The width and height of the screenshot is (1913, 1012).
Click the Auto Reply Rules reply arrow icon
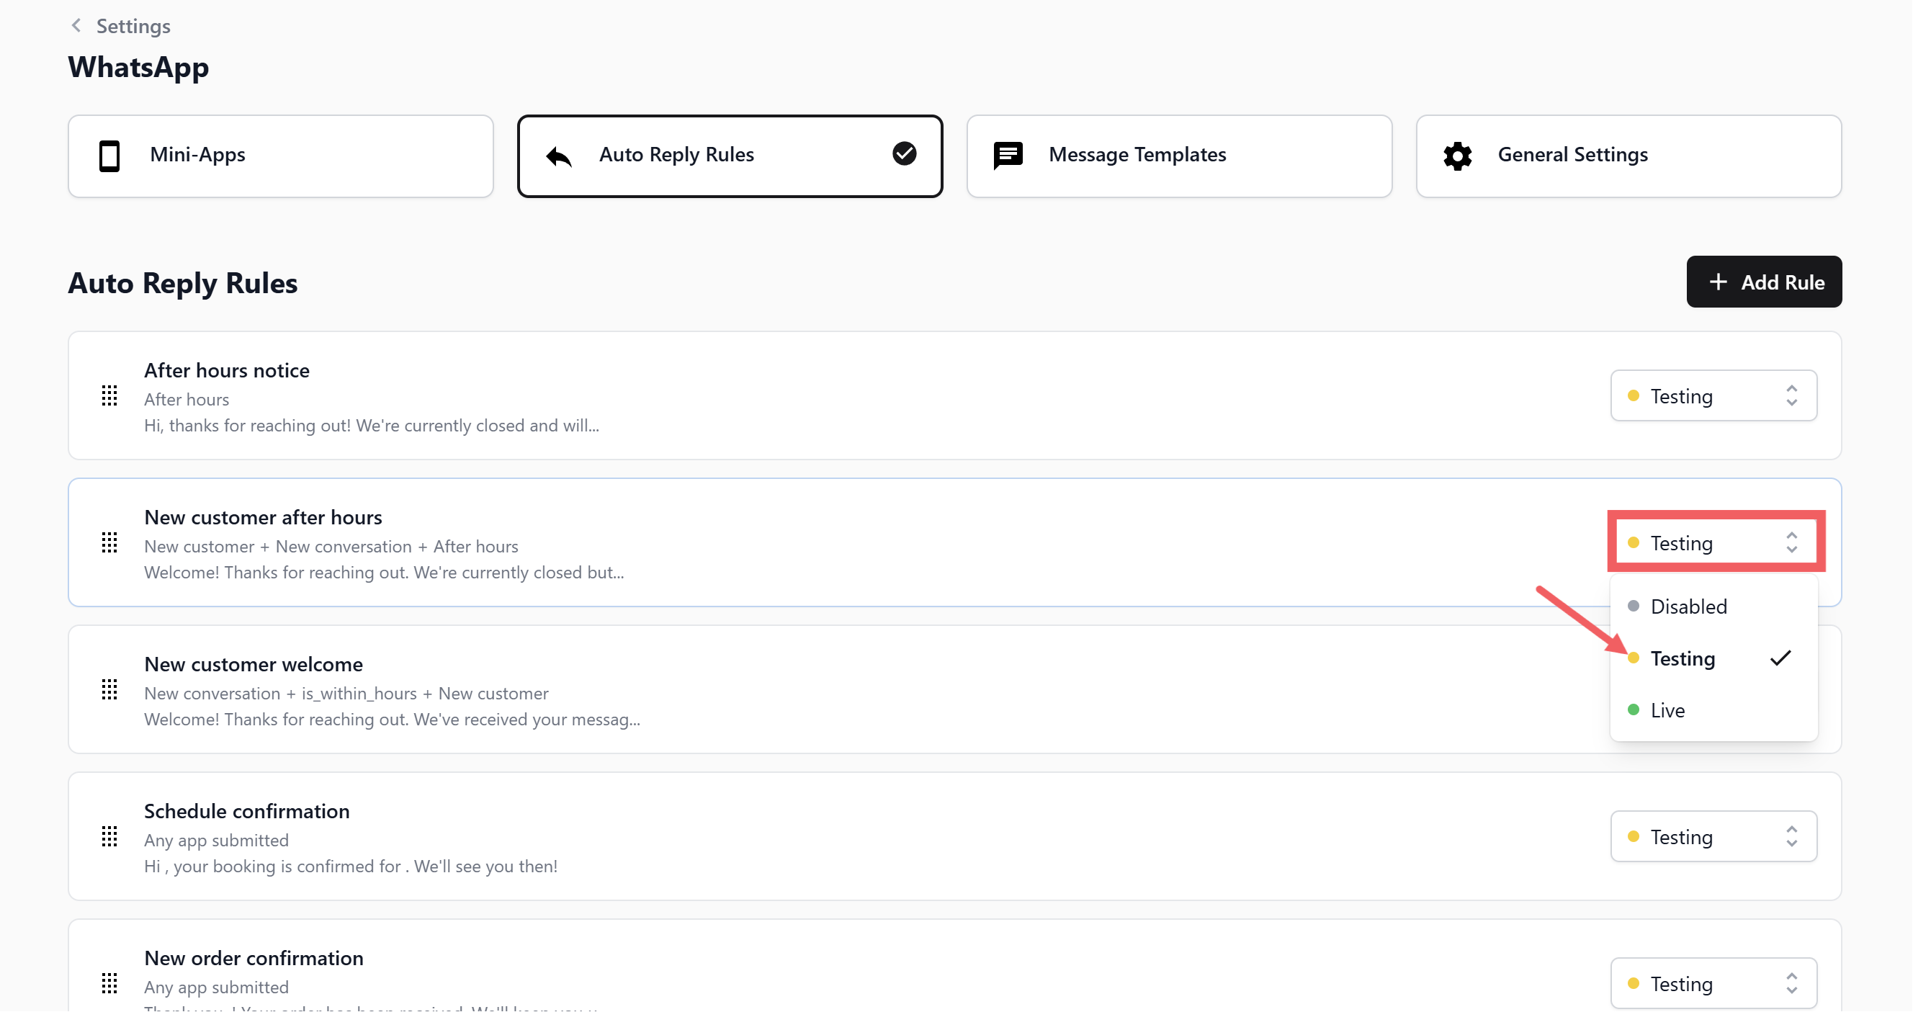click(x=558, y=156)
